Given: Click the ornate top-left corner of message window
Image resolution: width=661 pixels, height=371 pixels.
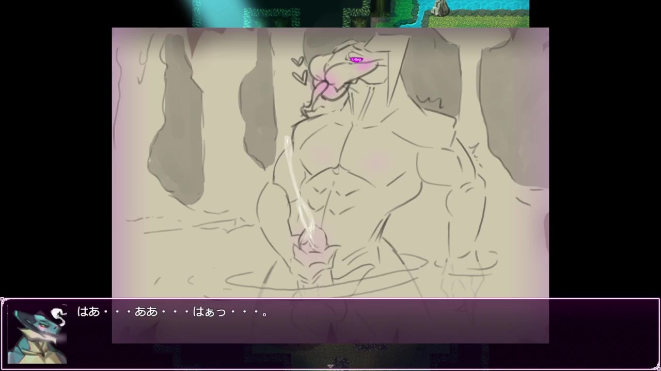Looking at the screenshot, I should coord(3,300).
